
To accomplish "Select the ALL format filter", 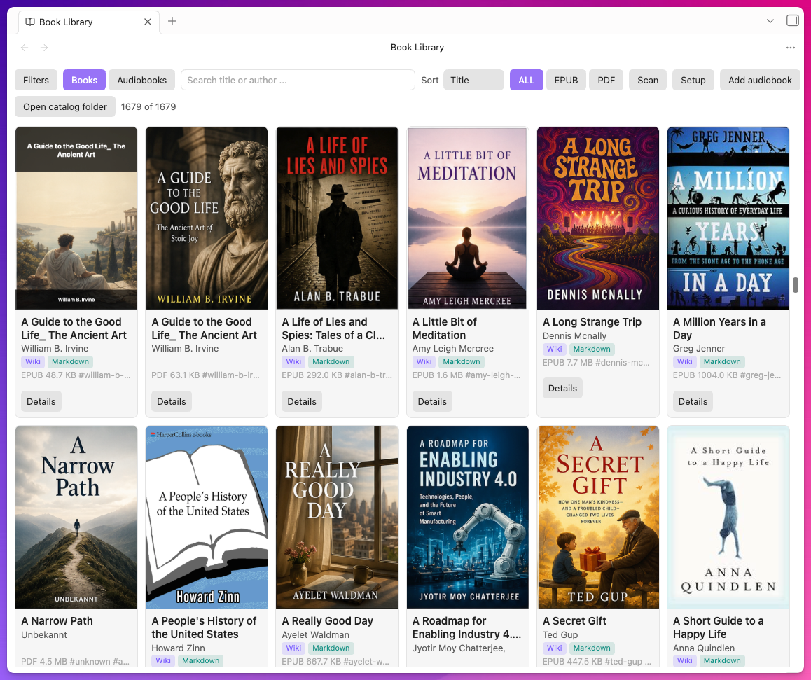I will point(527,80).
